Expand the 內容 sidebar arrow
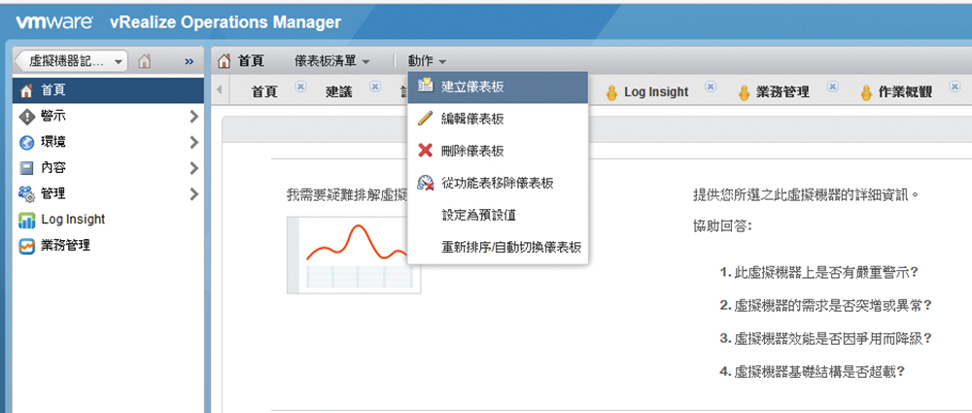 194,168
